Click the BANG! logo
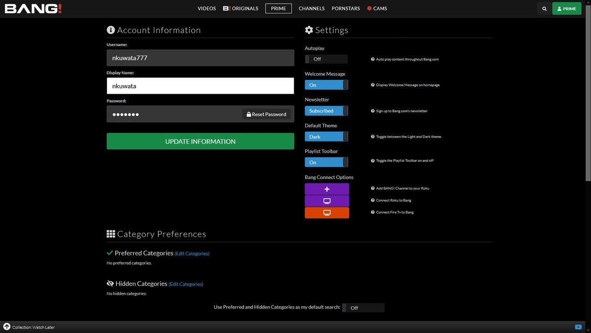 [33, 8]
